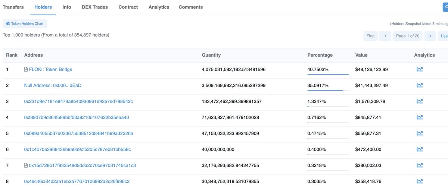The width and height of the screenshot is (448, 185).
Task: Jump to Last page of holders
Action: [443, 36]
